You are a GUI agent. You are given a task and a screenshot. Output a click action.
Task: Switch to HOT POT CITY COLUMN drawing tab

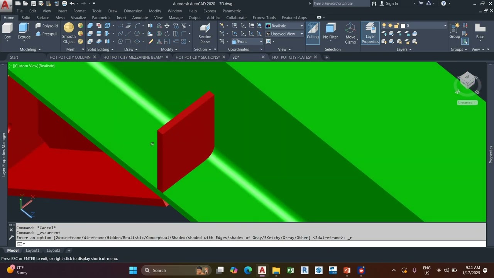point(70,57)
